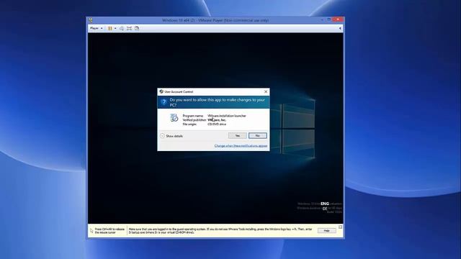Click the question mark icon in UAC banner
Screen dimensions: 461x259
click(164, 102)
